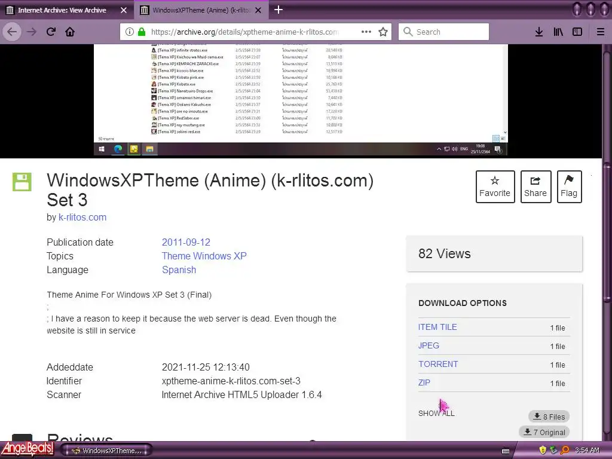Click the keyboard tray icon
Screen dimensions: 612x459
pos(506,451)
